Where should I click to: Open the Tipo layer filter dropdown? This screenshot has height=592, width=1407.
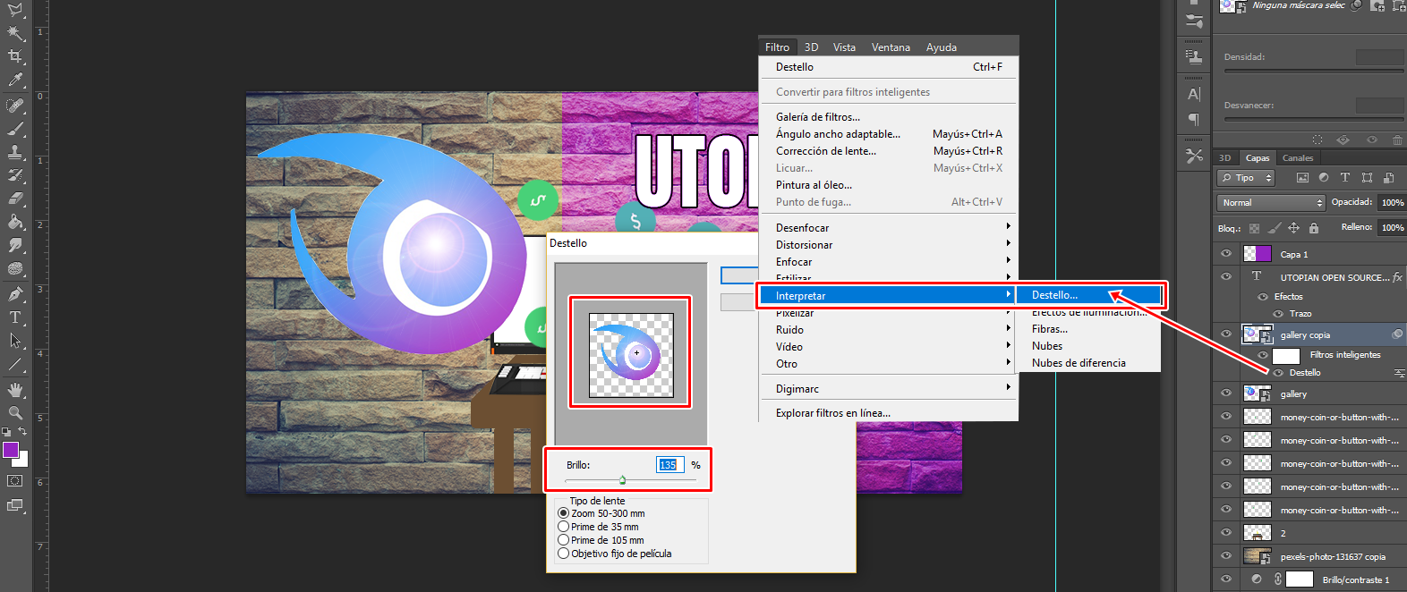coord(1246,178)
